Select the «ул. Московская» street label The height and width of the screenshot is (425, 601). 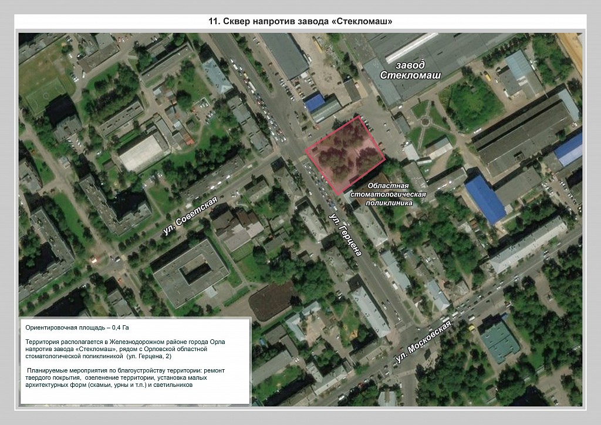click(423, 343)
